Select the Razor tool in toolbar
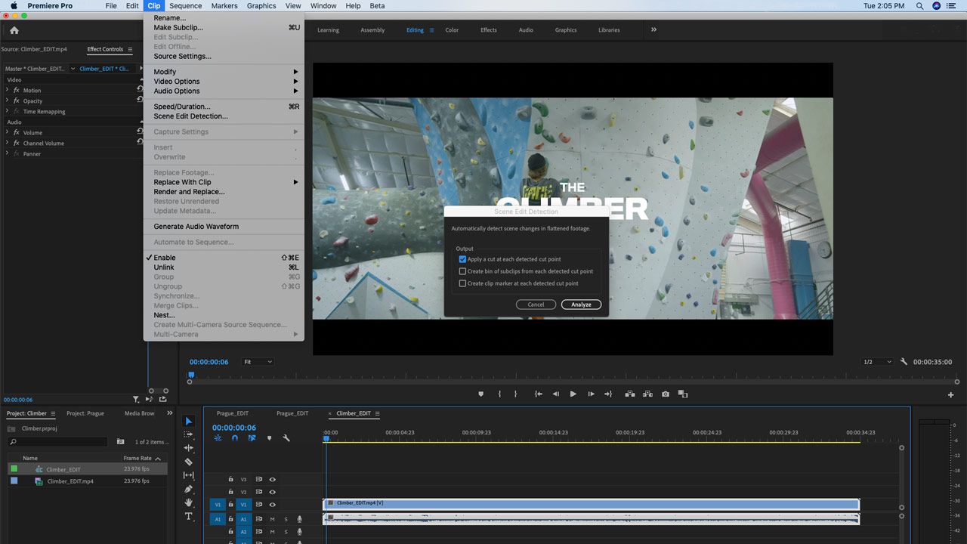967x544 pixels. point(189,462)
